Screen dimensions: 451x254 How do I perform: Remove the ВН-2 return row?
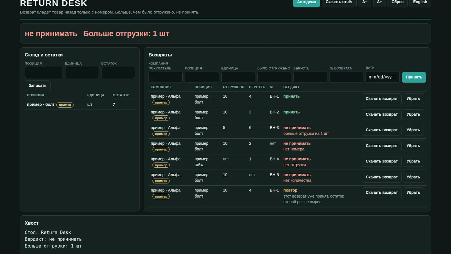pyautogui.click(x=413, y=114)
